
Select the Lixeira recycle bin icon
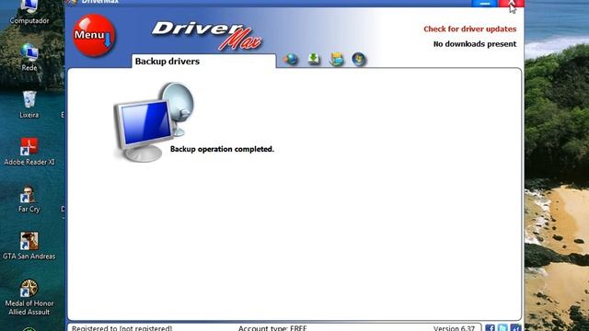[x=29, y=105]
